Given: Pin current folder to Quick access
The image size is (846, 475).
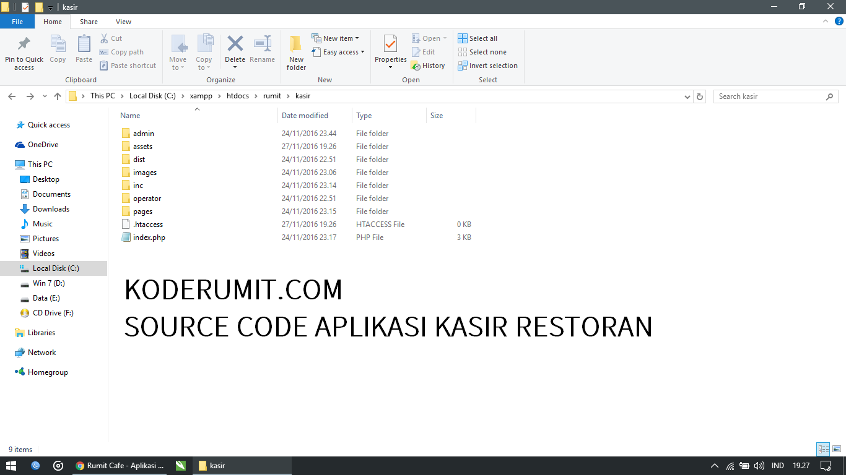Looking at the screenshot, I should point(24,52).
